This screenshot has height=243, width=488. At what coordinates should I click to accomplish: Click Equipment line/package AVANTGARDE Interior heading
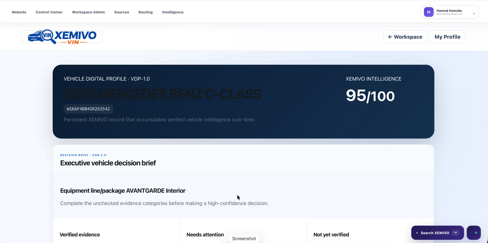click(x=123, y=190)
